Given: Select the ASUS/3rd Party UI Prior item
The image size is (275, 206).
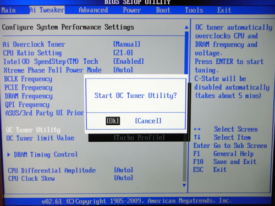Looking at the screenshot, I should point(45,113).
